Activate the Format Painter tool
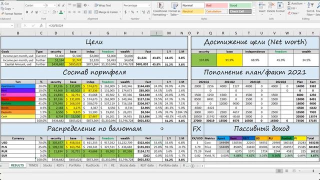Image resolution: width=320 pixels, height=180 pixels. (11, 13)
